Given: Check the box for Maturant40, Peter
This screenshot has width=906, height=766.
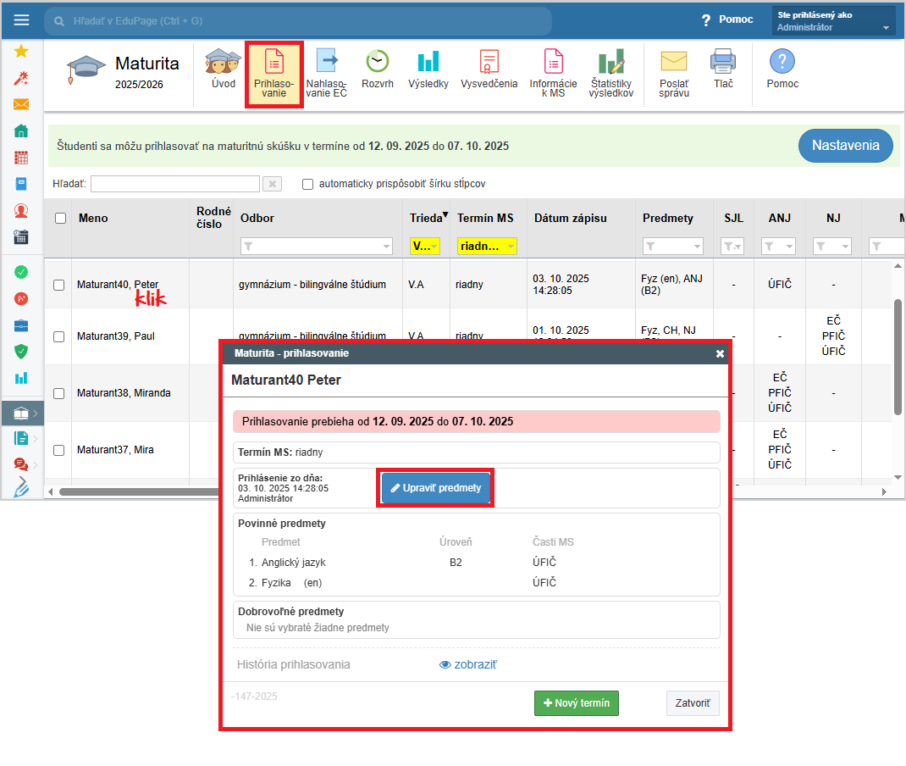Looking at the screenshot, I should click(x=59, y=286).
